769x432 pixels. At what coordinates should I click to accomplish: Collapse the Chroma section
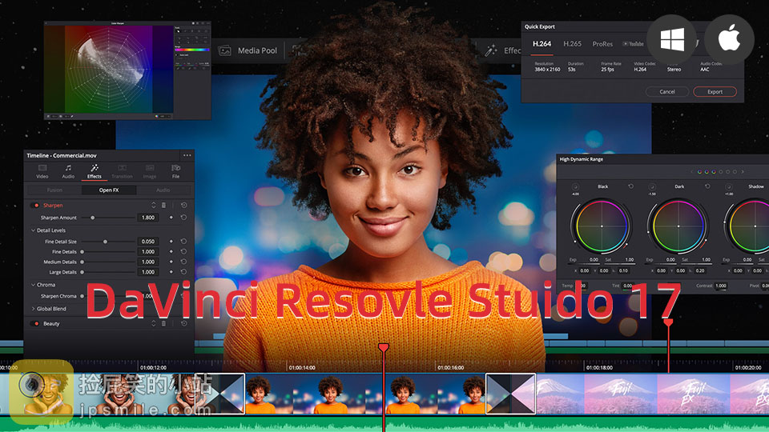[x=34, y=285]
